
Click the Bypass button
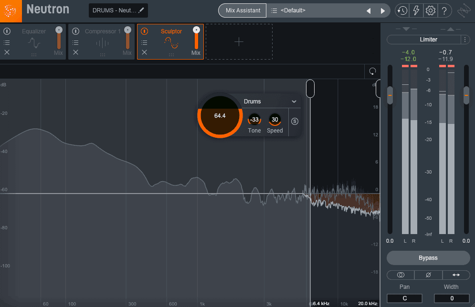pyautogui.click(x=428, y=258)
